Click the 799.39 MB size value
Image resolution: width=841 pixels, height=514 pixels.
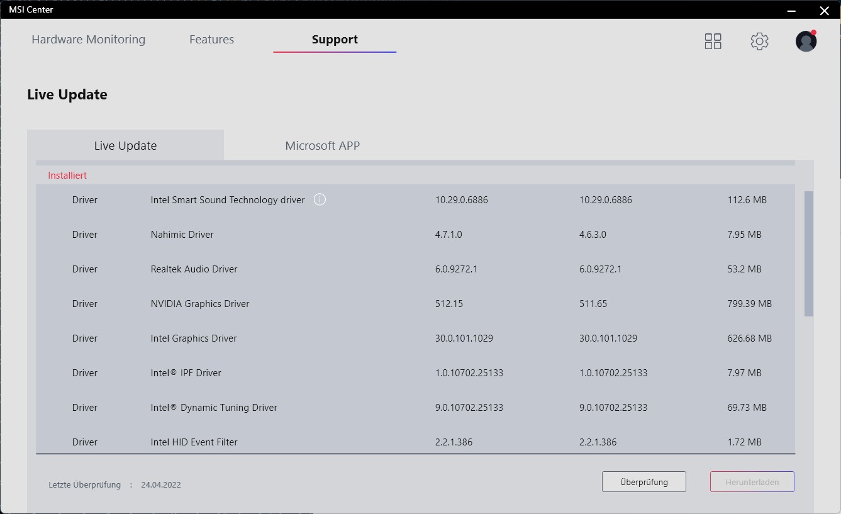tap(750, 304)
